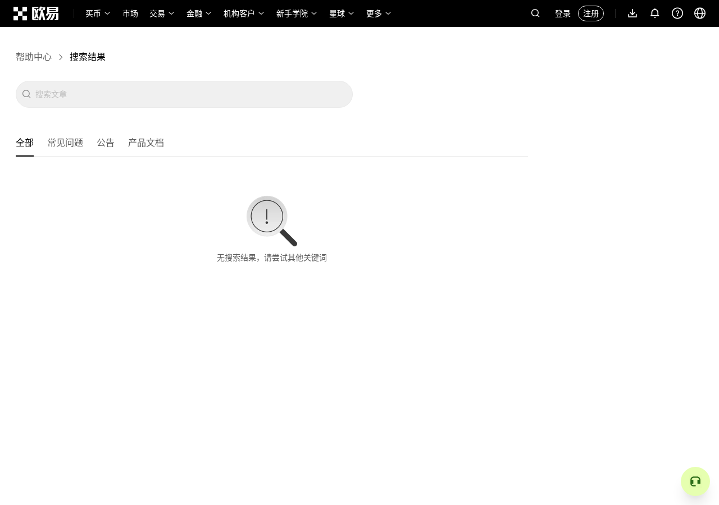Open the customer support chat bubble

tap(695, 481)
